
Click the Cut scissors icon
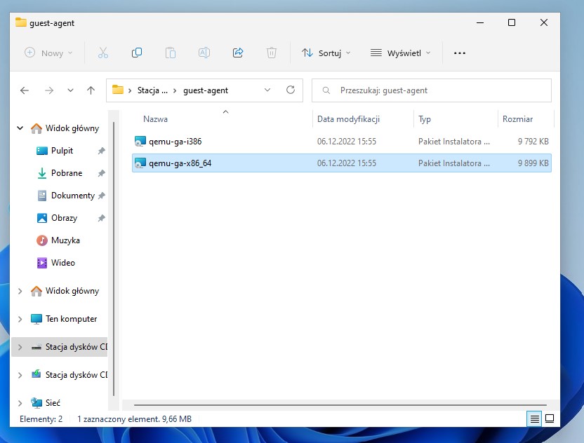[103, 53]
